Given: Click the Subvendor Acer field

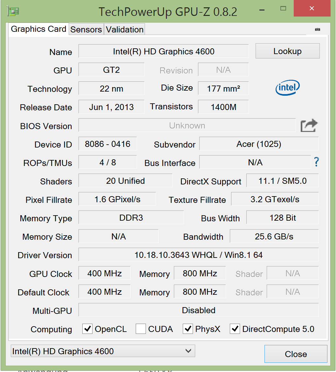Looking at the screenshot, I should click(x=259, y=144).
